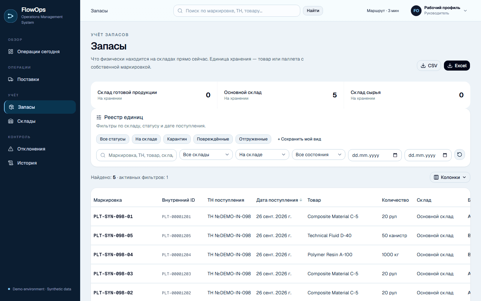Select the Отгруженные filter chip
Screen dimensions: 481x301
253,139
